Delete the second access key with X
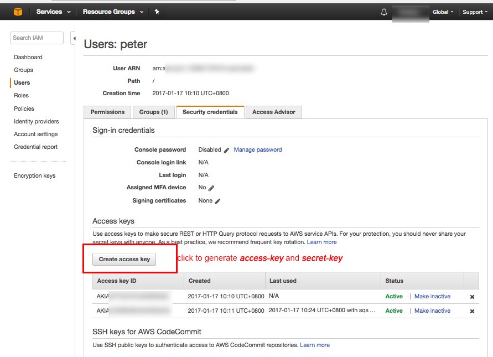This screenshot has width=493, height=357. click(472, 311)
